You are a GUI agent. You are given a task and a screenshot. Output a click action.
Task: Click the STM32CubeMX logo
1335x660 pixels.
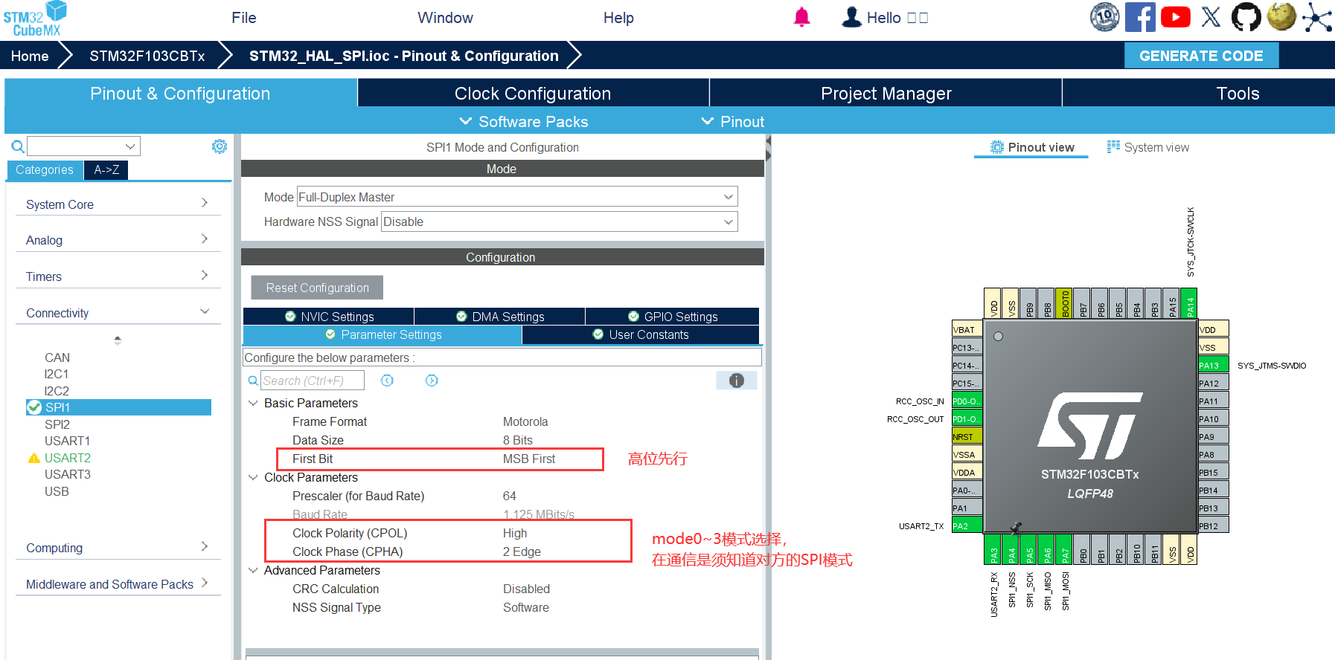[35, 19]
